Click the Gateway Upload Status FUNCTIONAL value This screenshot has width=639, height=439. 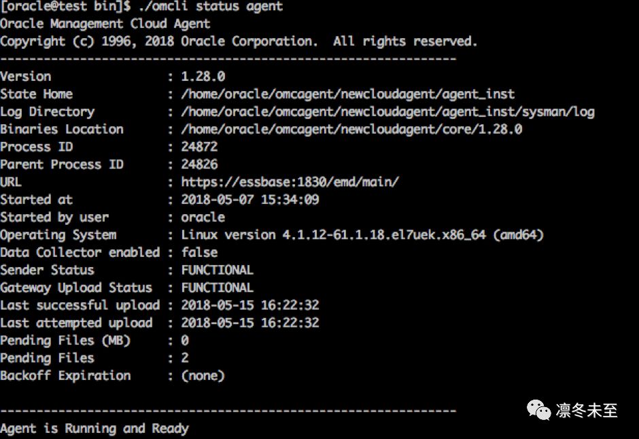point(217,288)
